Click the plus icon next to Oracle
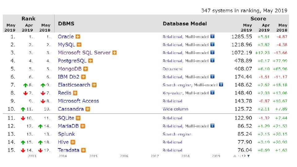297x167 pixels. point(77,36)
